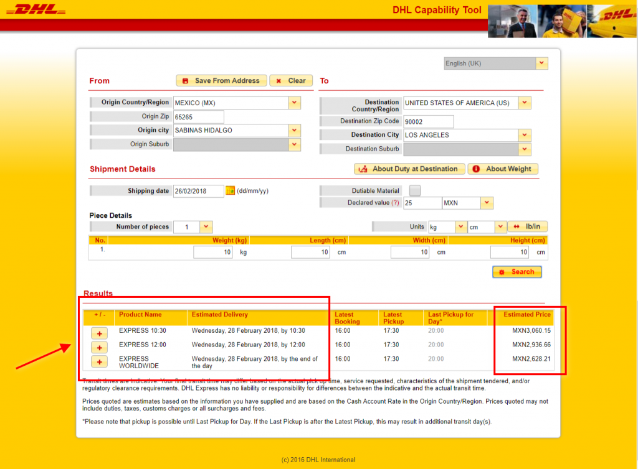This screenshot has height=469, width=638.
Task: Click the Shipping date field
Action: (x=198, y=191)
